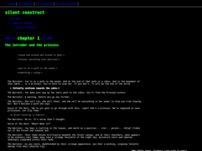This screenshot has height=151, width=202.
Task: Open the [my hobbies] navigation link
Action: point(25,4)
